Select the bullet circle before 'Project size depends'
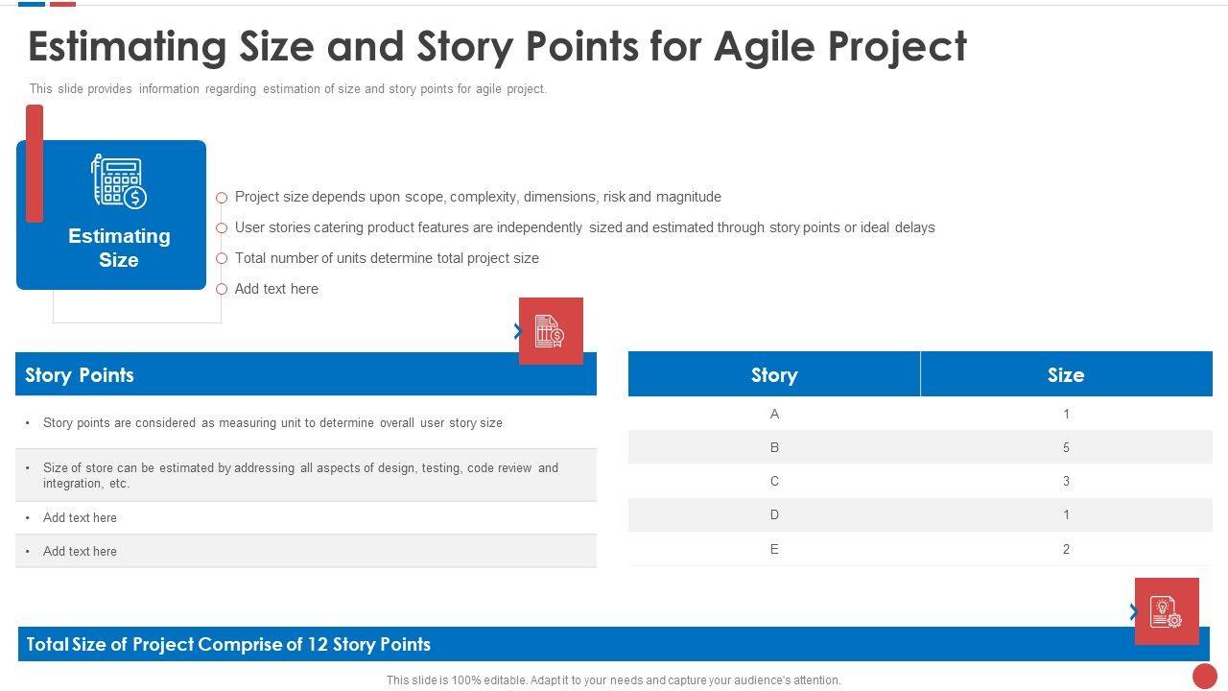Screen dimensions: 1228x691 [222, 198]
